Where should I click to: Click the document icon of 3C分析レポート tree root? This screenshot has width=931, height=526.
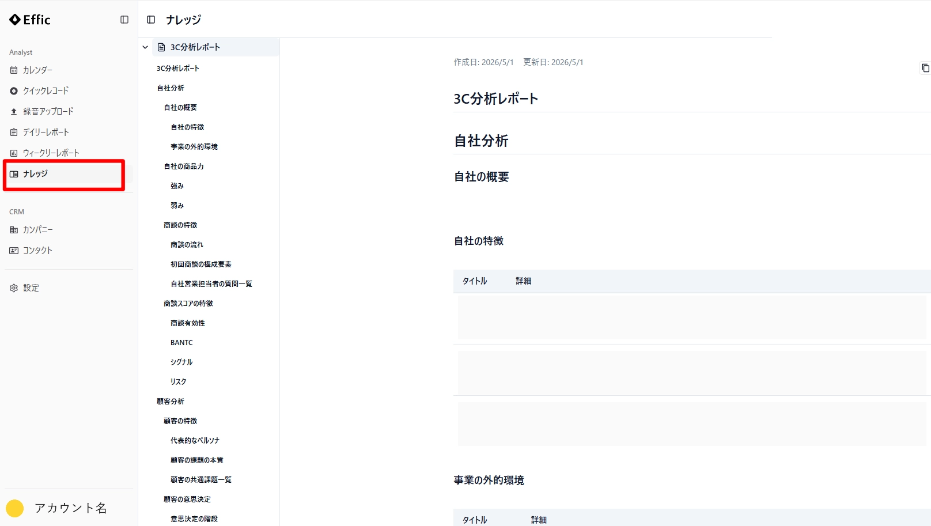[161, 47]
